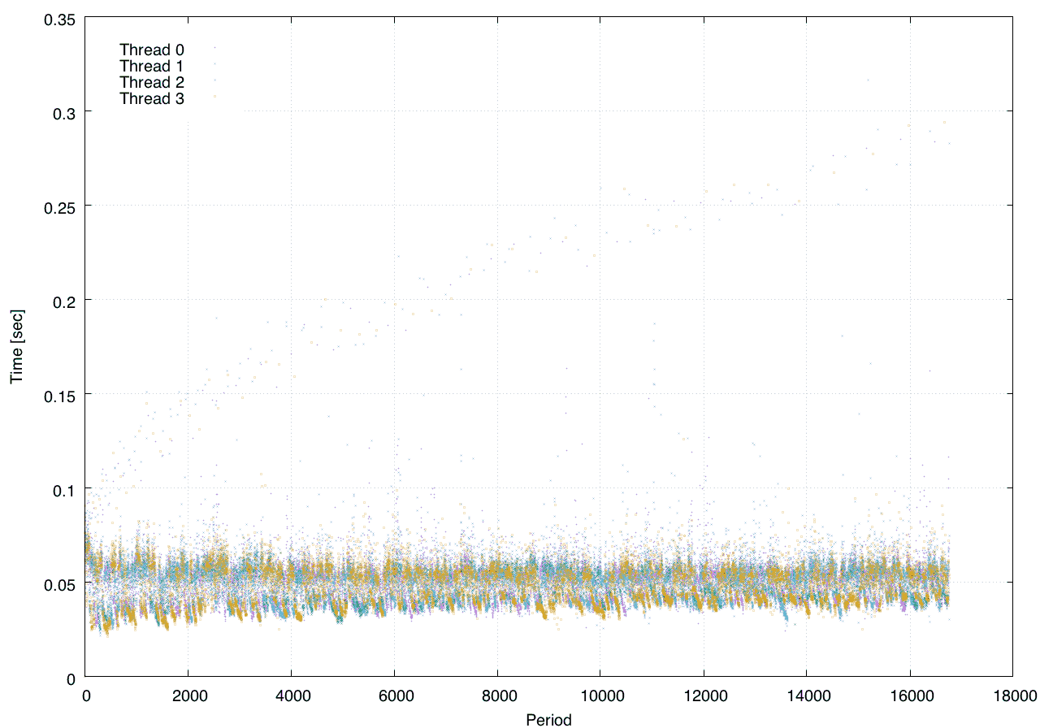Click the 8000 x-axis tick label
1040x728 pixels.
click(497, 695)
